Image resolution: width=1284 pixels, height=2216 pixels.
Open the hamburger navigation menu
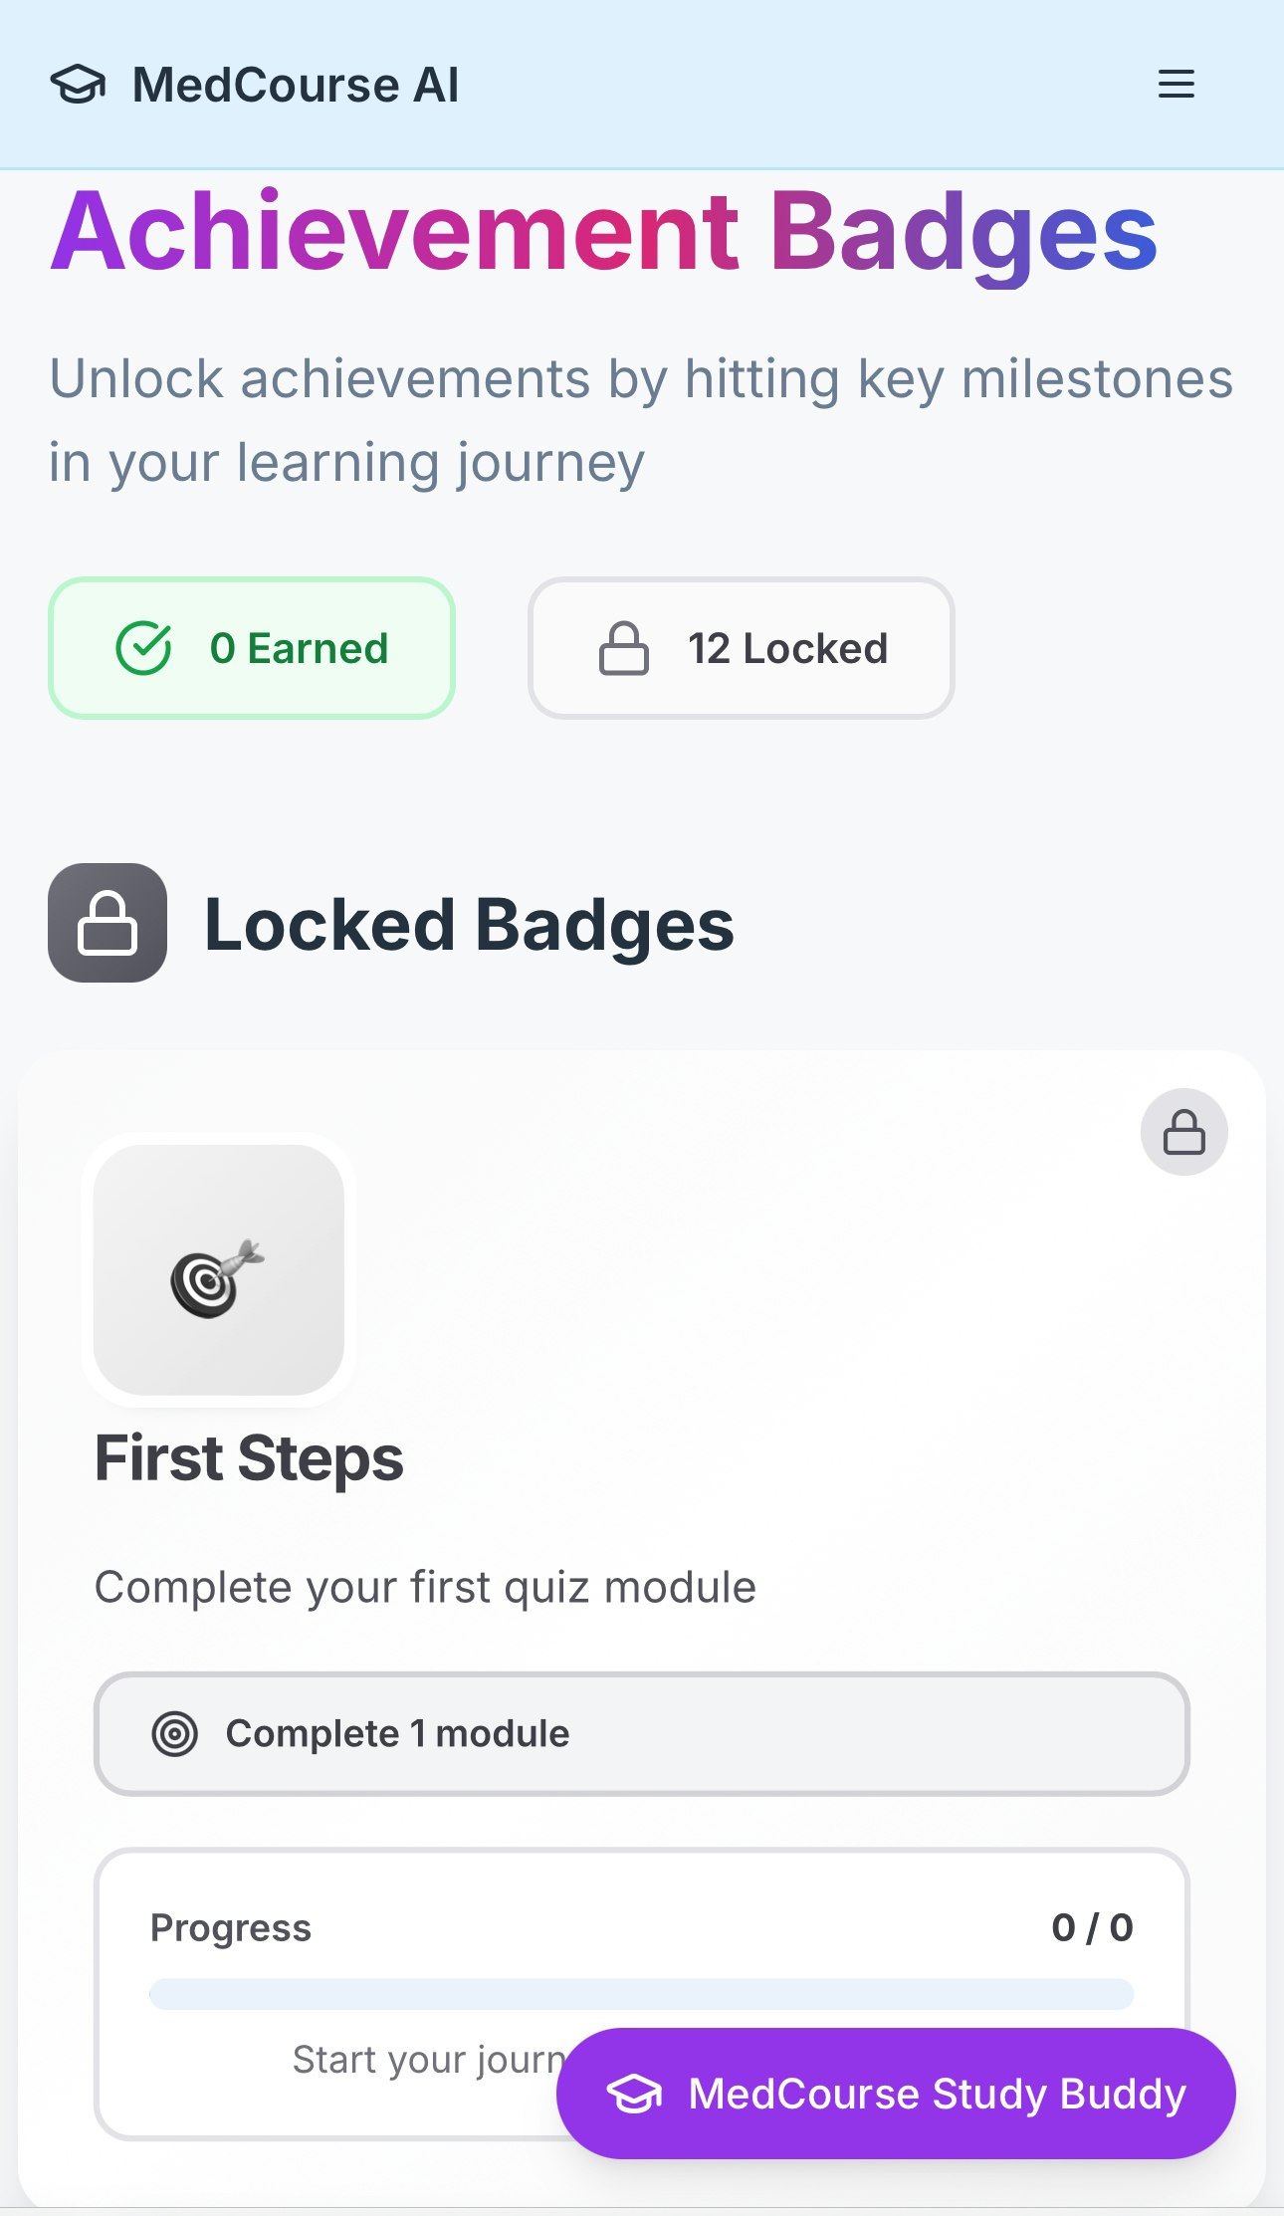coord(1176,84)
